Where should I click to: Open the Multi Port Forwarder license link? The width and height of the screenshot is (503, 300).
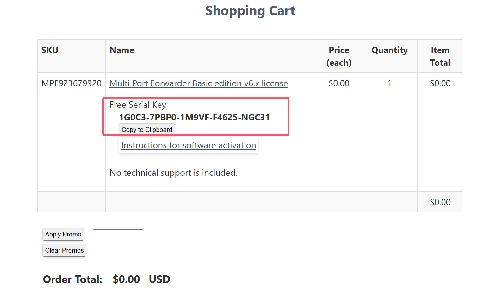[x=199, y=83]
